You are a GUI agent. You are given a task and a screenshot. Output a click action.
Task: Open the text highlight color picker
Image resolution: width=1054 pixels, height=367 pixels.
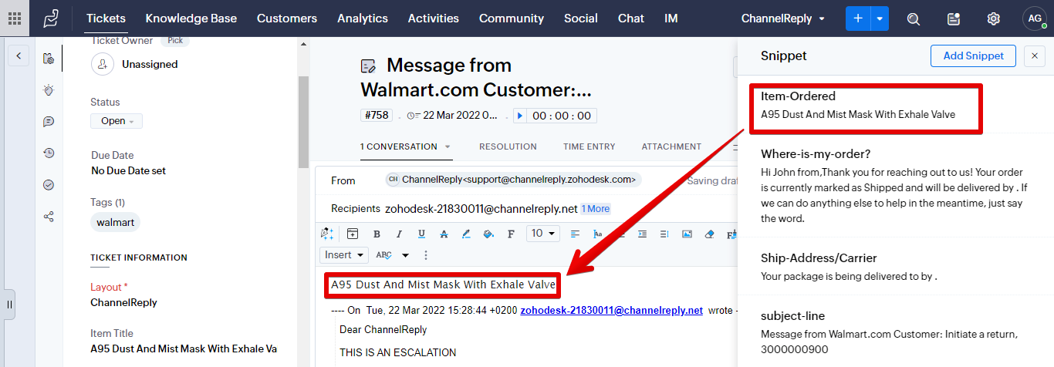coord(466,234)
